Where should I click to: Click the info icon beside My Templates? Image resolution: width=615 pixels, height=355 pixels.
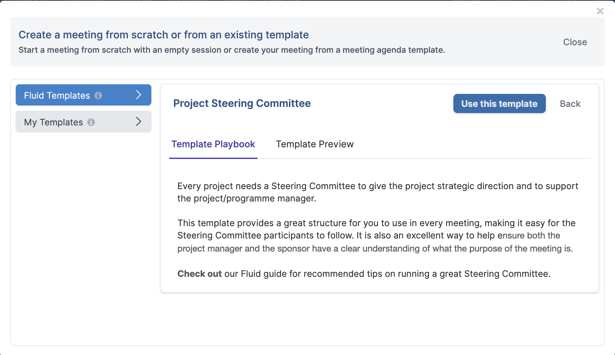91,122
